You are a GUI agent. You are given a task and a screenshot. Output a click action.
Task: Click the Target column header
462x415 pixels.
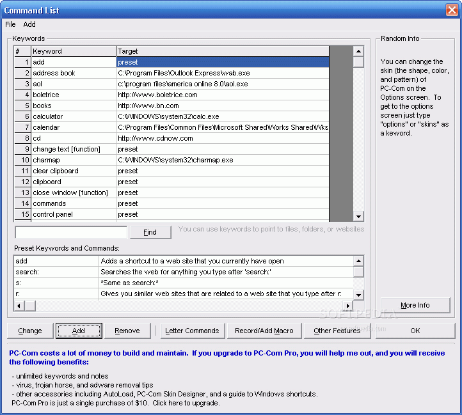click(223, 51)
